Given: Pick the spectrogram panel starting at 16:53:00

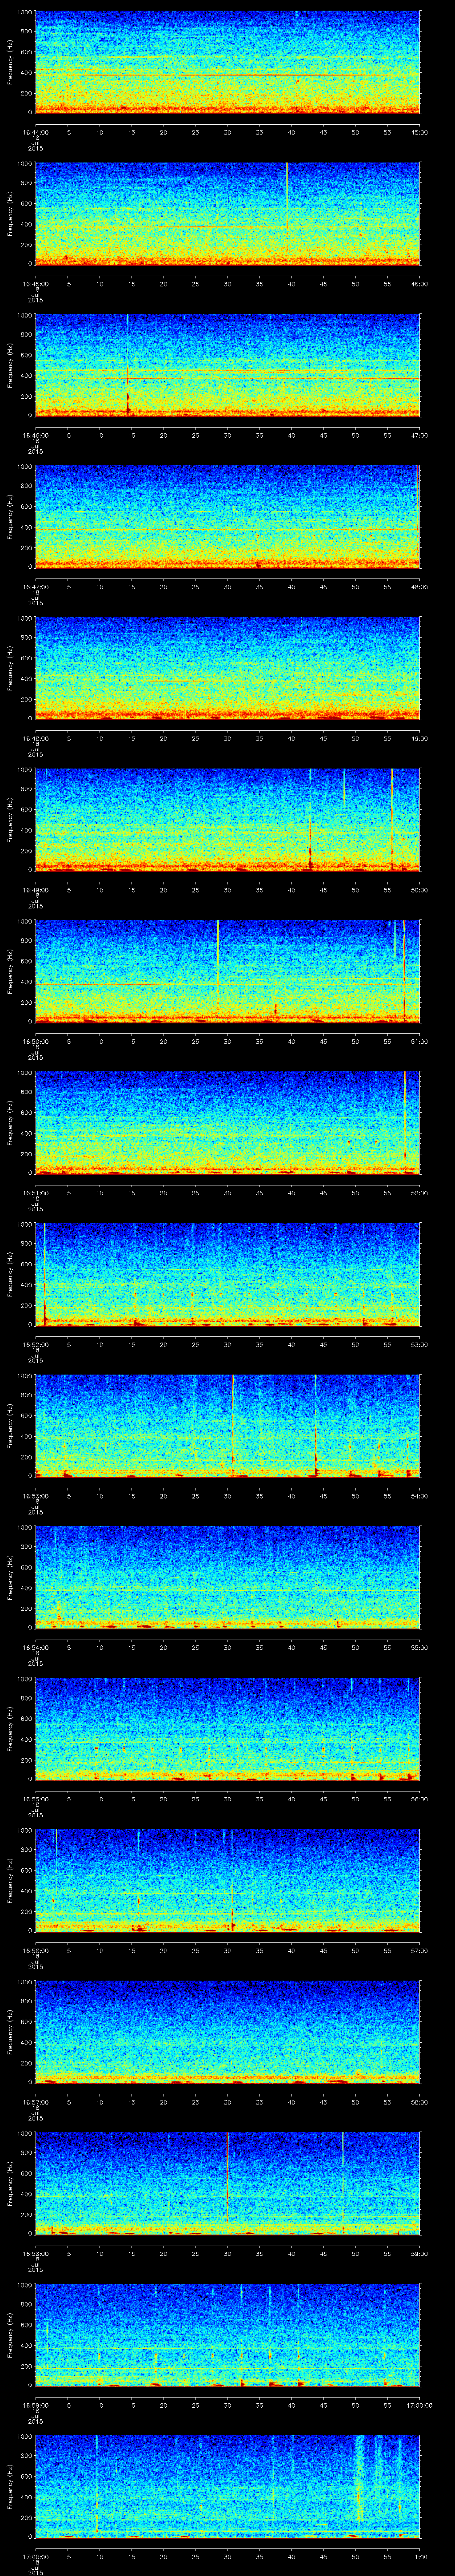Looking at the screenshot, I should tap(227, 1425).
